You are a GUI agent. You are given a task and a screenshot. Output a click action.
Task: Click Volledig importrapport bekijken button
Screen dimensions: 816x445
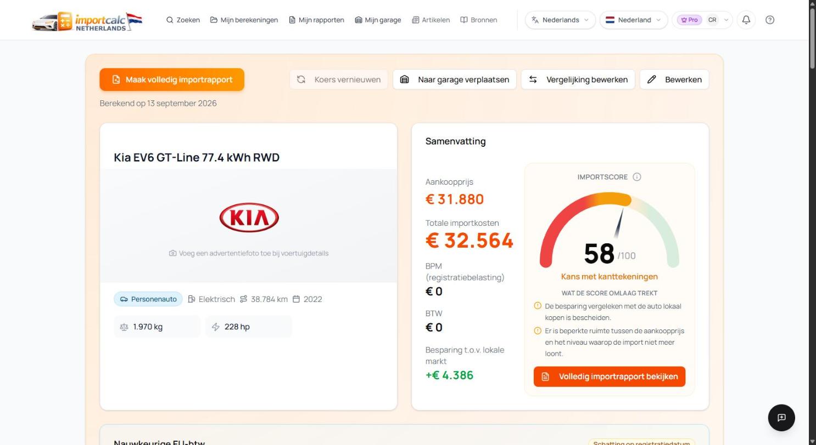point(610,376)
